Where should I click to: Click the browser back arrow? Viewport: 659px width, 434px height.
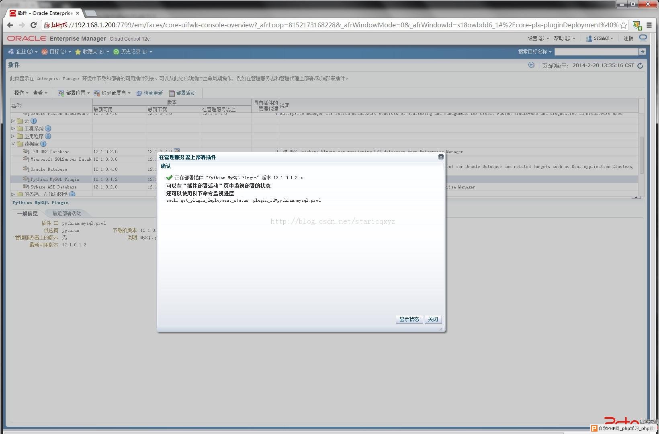coord(10,25)
